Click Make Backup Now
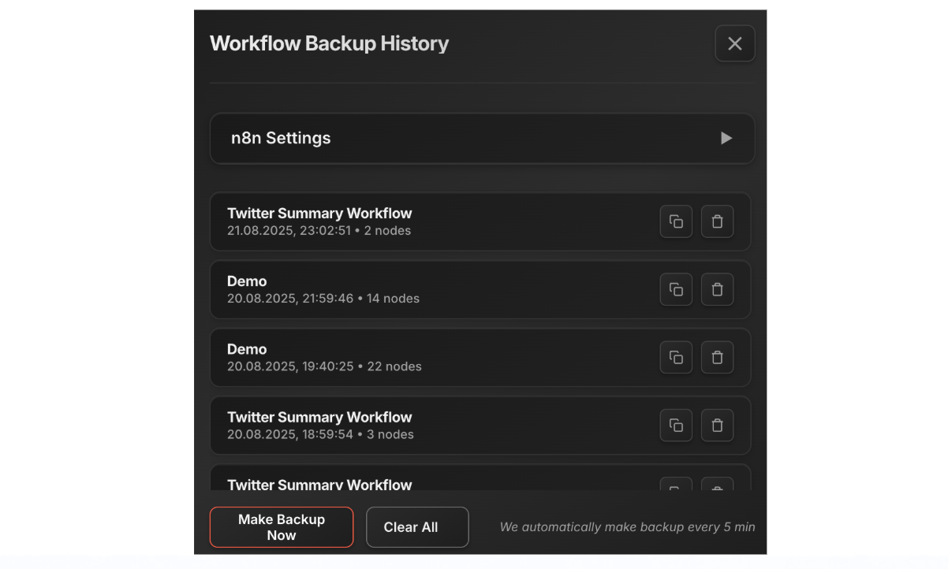 [282, 527]
